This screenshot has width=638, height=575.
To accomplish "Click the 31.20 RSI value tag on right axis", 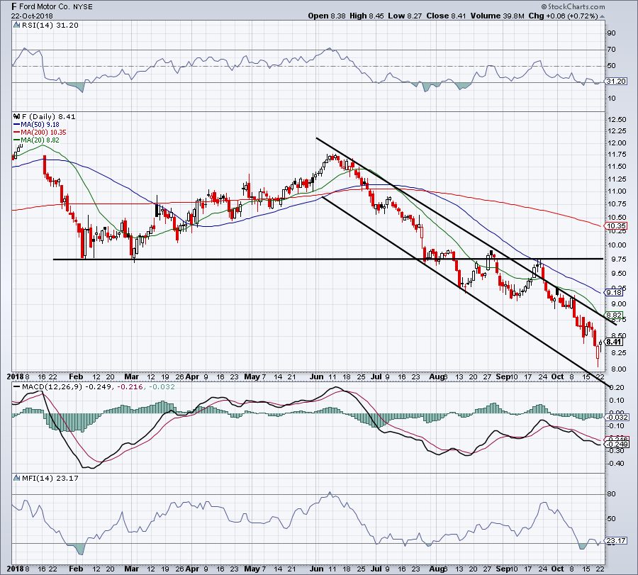I will click(x=615, y=82).
